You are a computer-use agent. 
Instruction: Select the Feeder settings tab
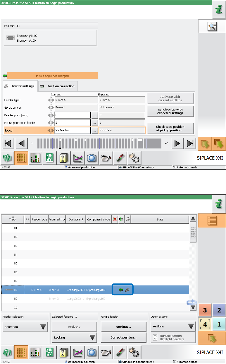point(20,86)
